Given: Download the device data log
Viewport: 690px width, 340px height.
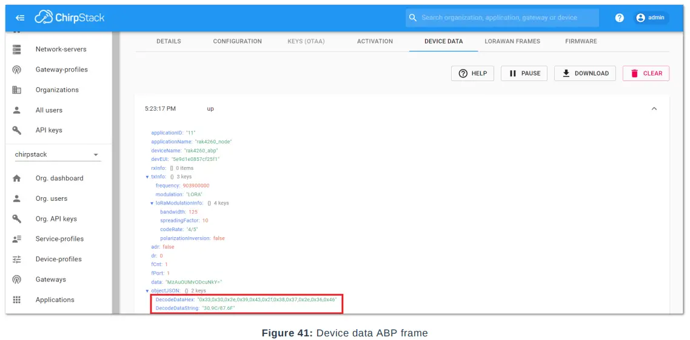Looking at the screenshot, I should [x=586, y=73].
